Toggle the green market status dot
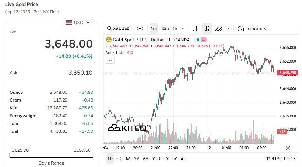The image size is (302, 167). 198,40
